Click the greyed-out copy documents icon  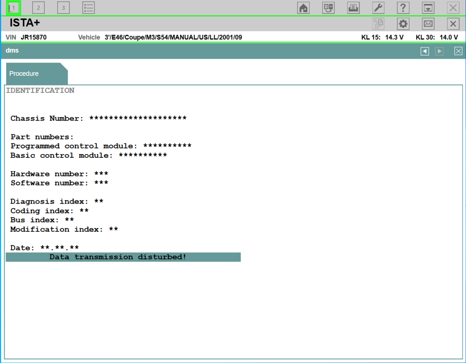pyautogui.click(x=378, y=24)
